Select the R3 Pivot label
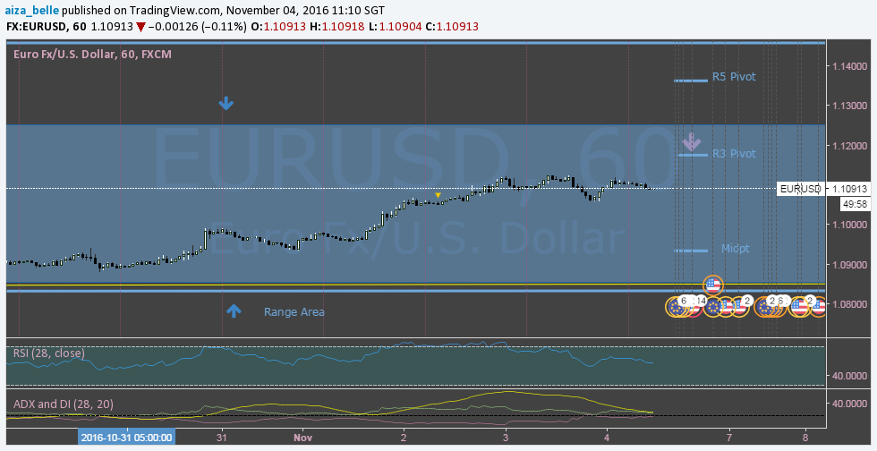This screenshot has width=877, height=451. [734, 153]
